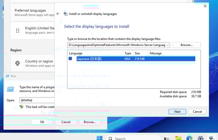
Task: Click the admin shield icon in Run
Action: click(22, 107)
